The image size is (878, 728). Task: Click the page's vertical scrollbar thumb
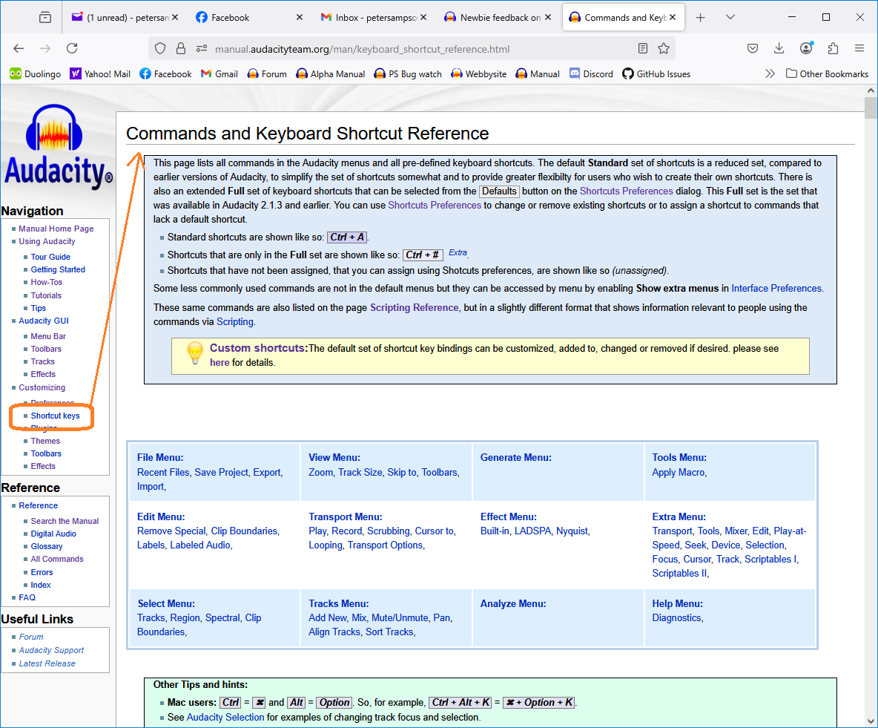pyautogui.click(x=871, y=108)
